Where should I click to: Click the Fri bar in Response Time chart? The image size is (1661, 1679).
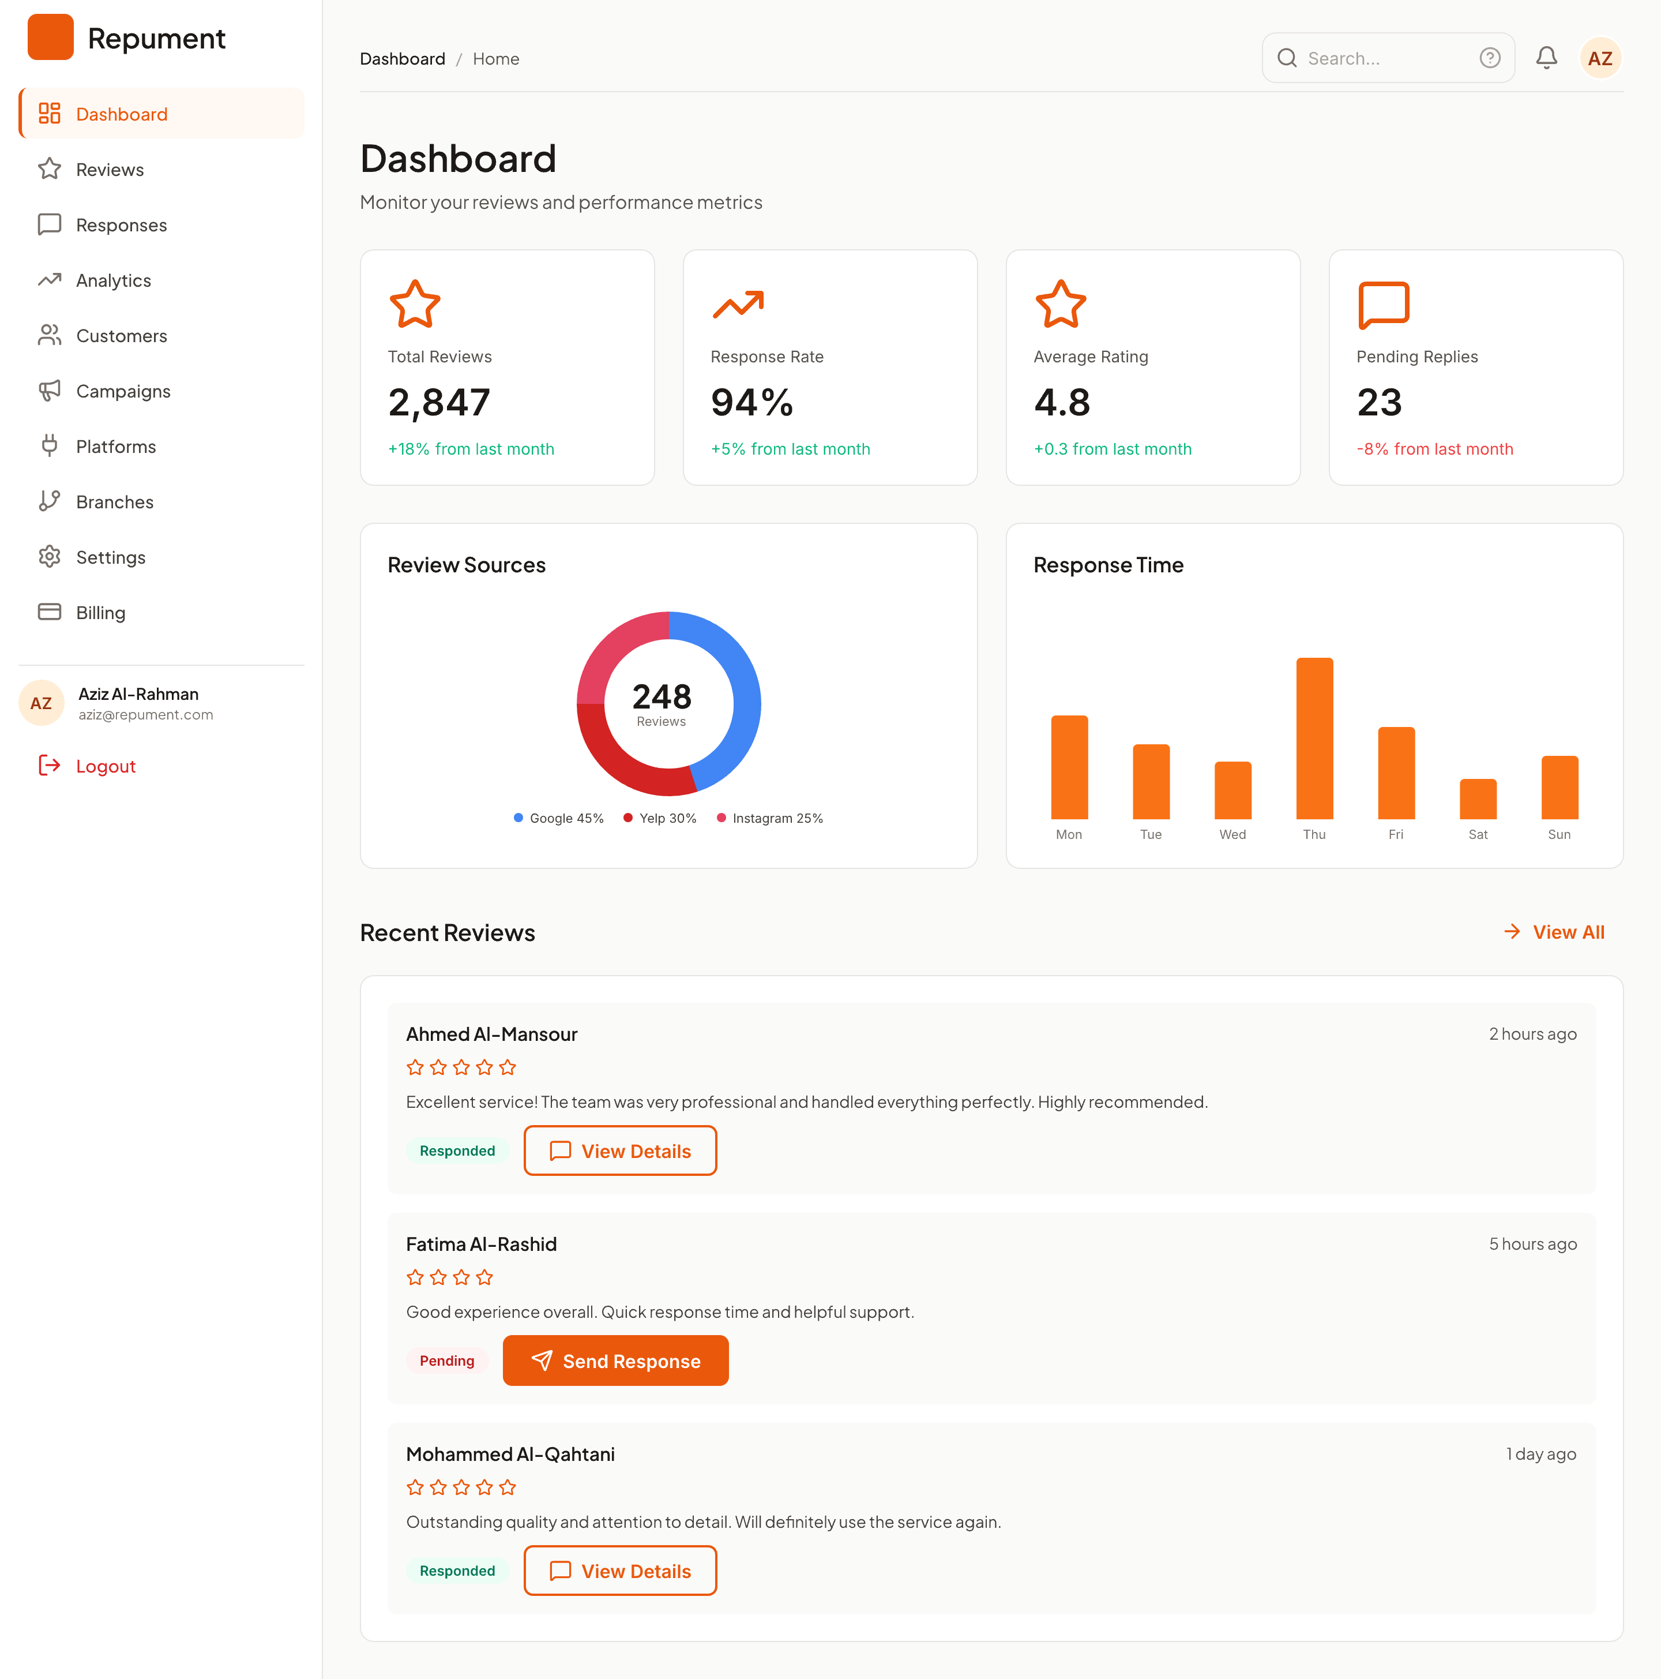click(1396, 774)
